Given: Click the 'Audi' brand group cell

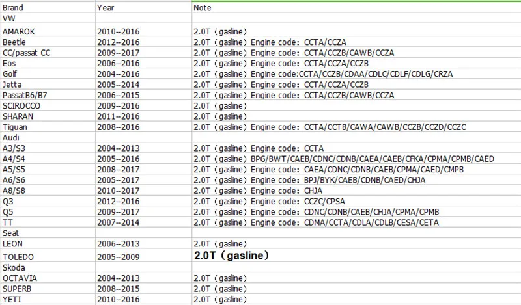Looking at the screenshot, I should pos(48,138).
